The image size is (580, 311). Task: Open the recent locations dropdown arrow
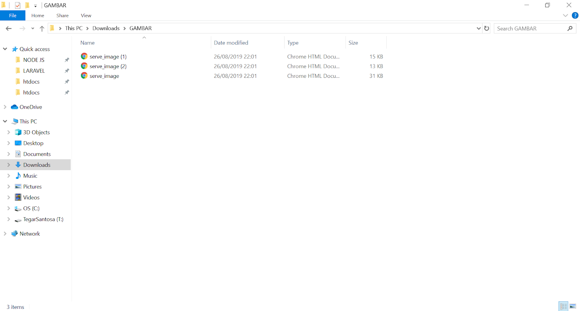point(33,28)
